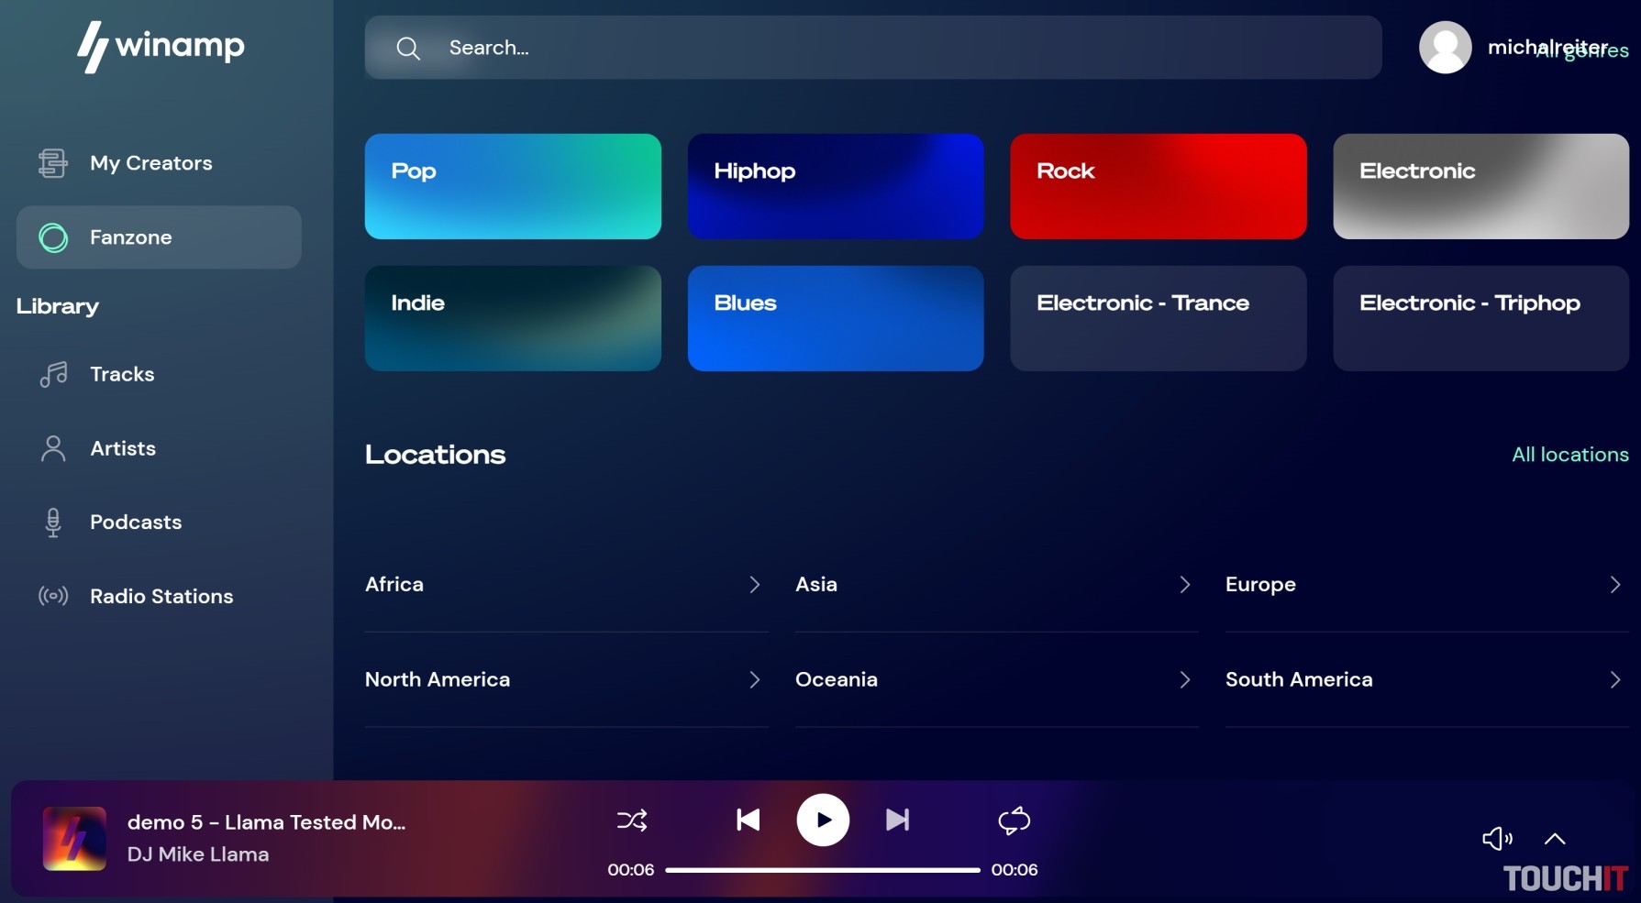Open the user profile avatar
The height and width of the screenshot is (903, 1641).
[1445, 48]
